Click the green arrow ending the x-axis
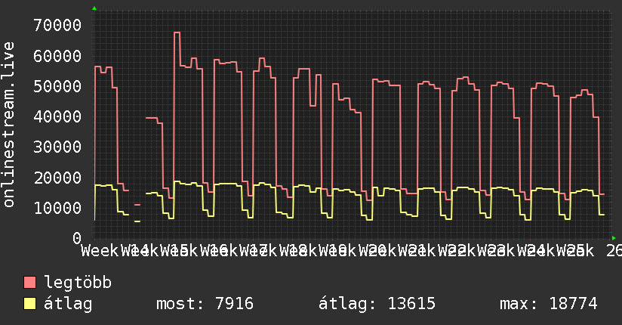Image resolution: width=622 pixels, height=325 pixels. tap(614, 238)
